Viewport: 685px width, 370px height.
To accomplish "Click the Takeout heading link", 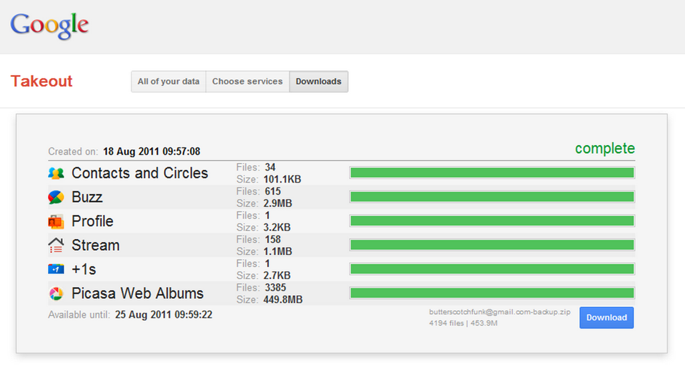I will [x=41, y=82].
